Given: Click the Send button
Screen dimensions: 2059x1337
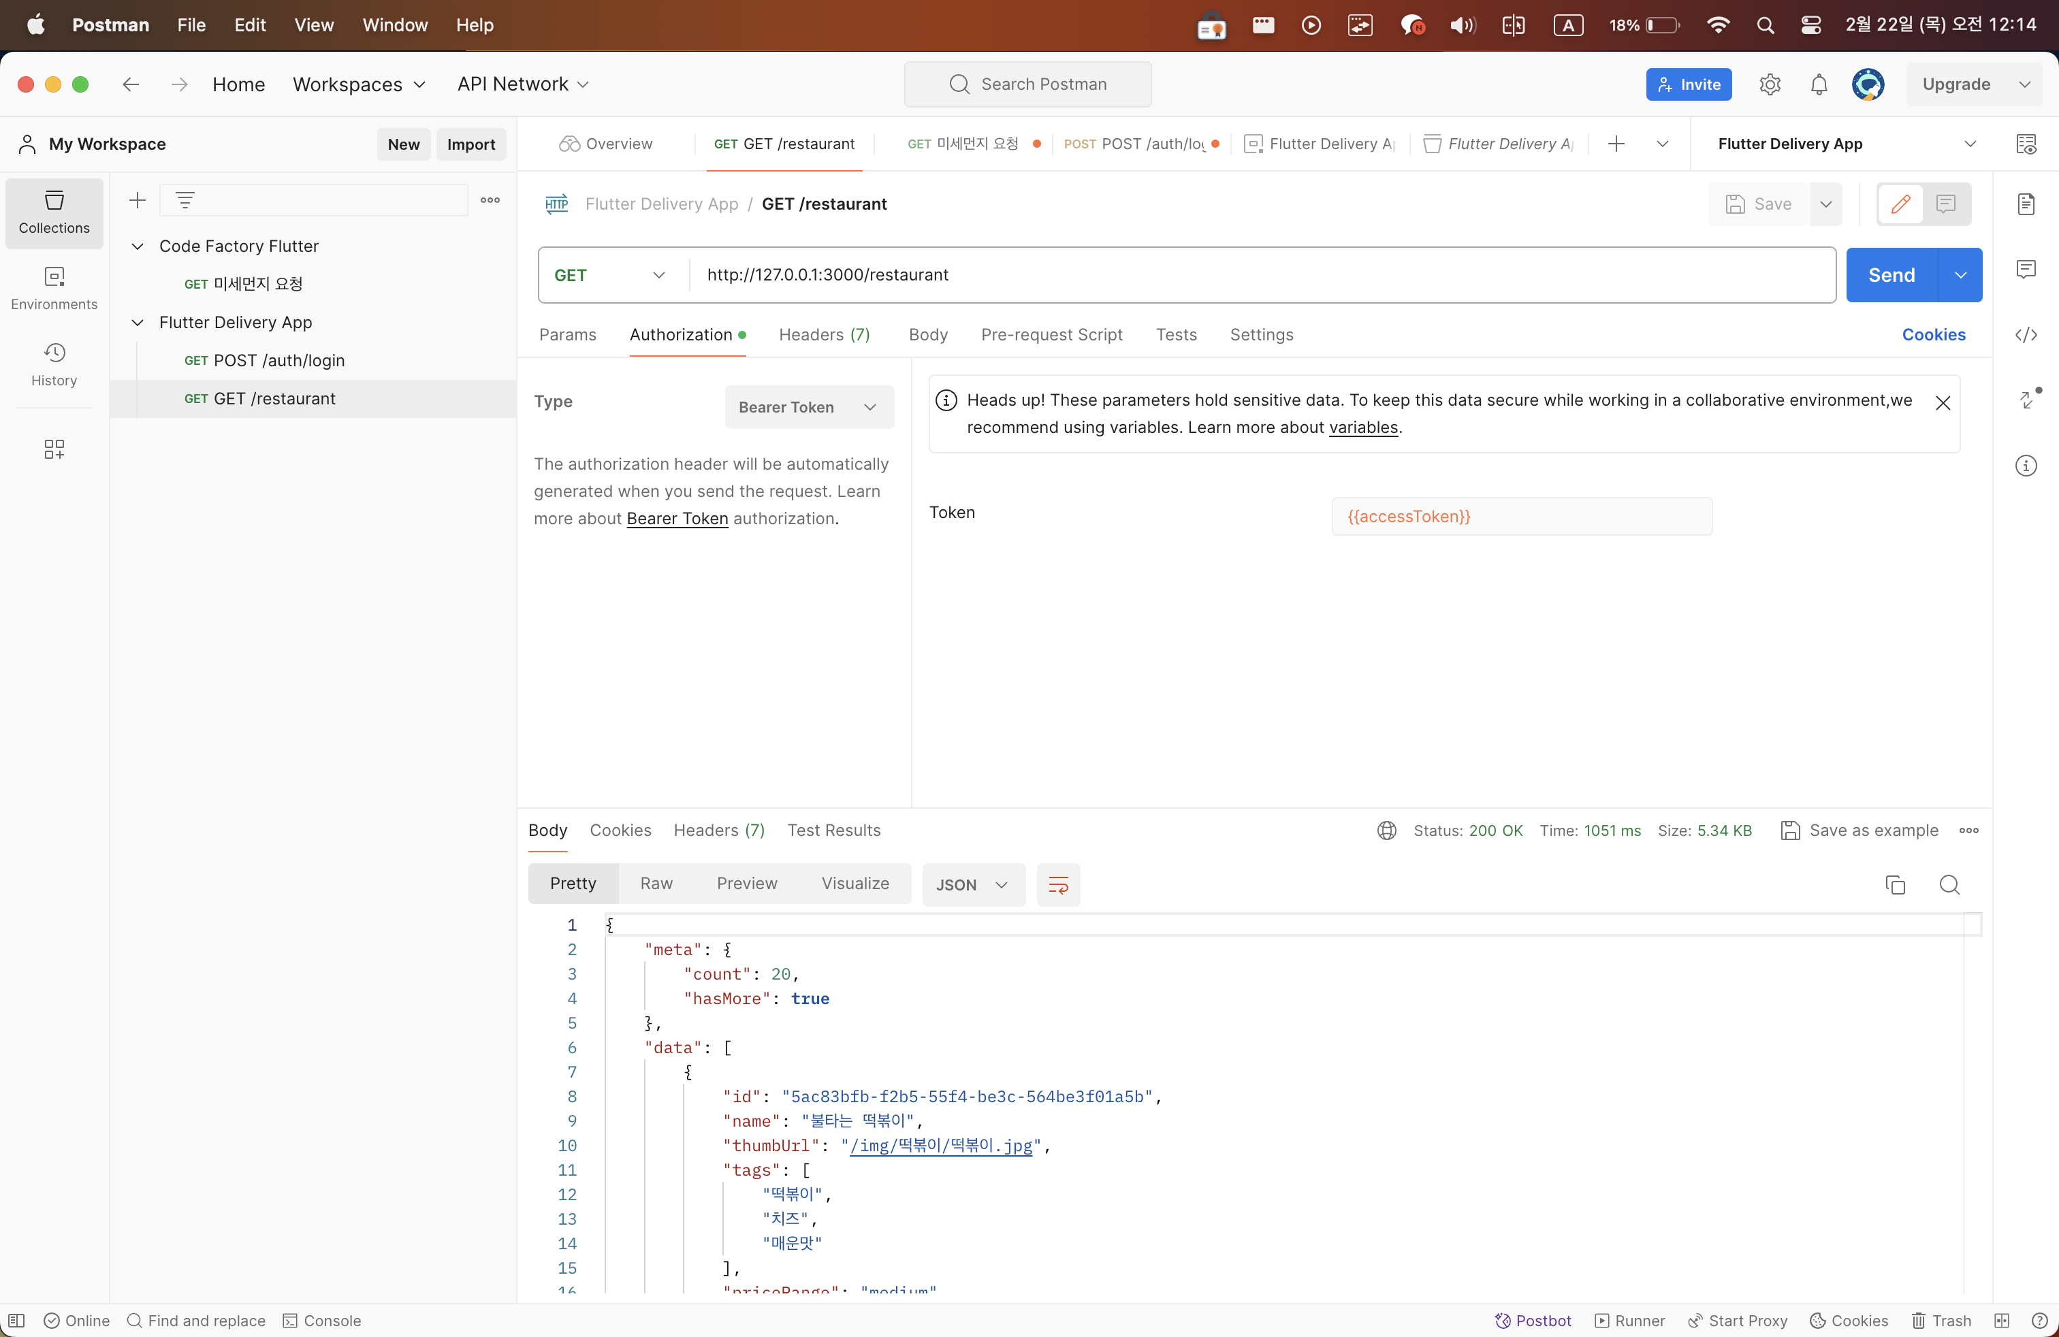Looking at the screenshot, I should pos(1892,275).
